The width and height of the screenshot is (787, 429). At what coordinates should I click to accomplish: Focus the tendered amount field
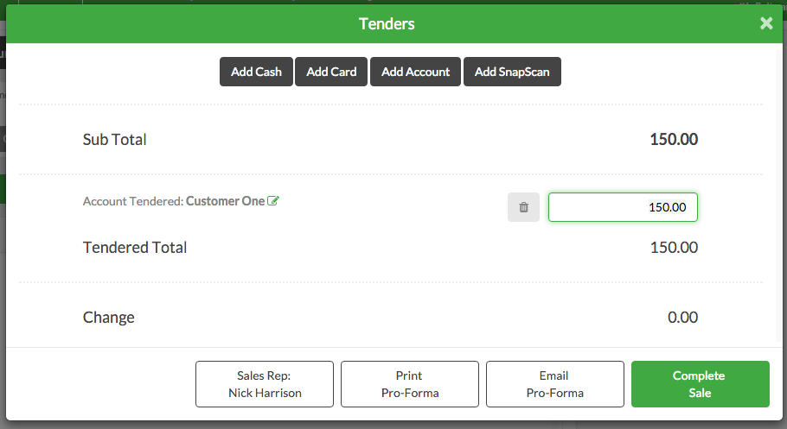(623, 207)
